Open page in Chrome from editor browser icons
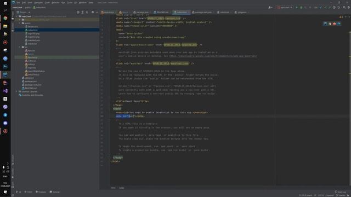This screenshot has width=351, height=197. pyautogui.click(x=330, y=24)
